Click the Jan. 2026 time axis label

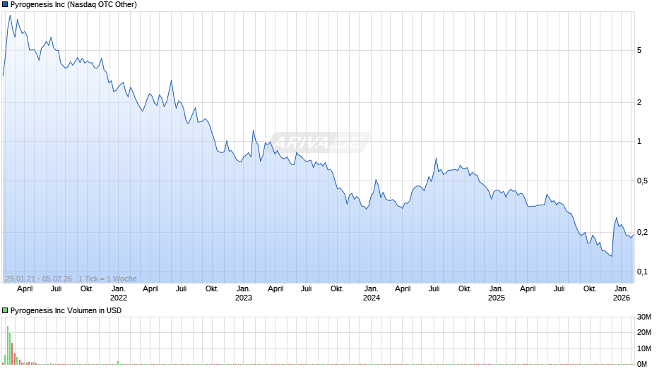click(622, 293)
